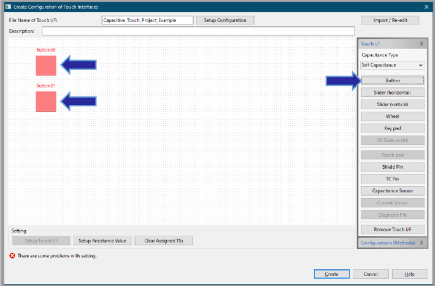Click the Setup Touch I/F button
The image size is (435, 286).
pos(41,241)
